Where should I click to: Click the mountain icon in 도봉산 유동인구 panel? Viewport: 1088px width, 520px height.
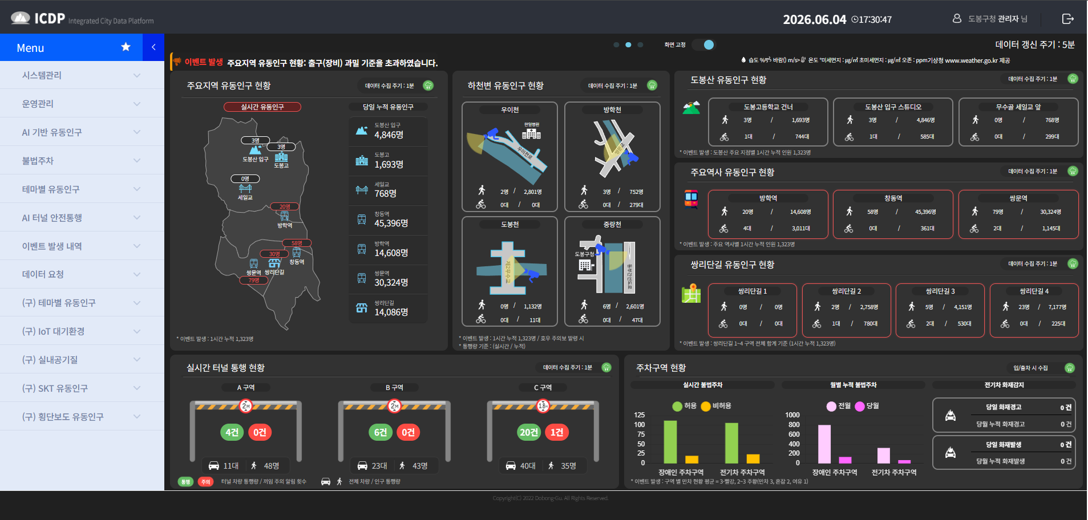coord(691,107)
